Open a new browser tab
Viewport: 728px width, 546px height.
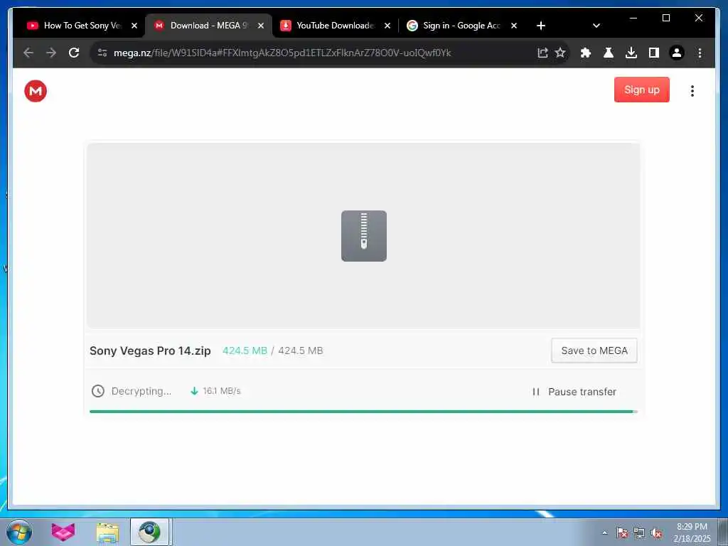click(x=541, y=26)
